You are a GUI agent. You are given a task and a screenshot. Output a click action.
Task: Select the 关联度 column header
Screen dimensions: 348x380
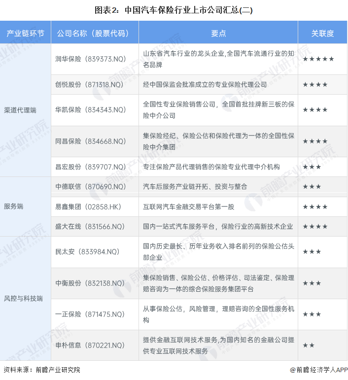click(x=322, y=34)
